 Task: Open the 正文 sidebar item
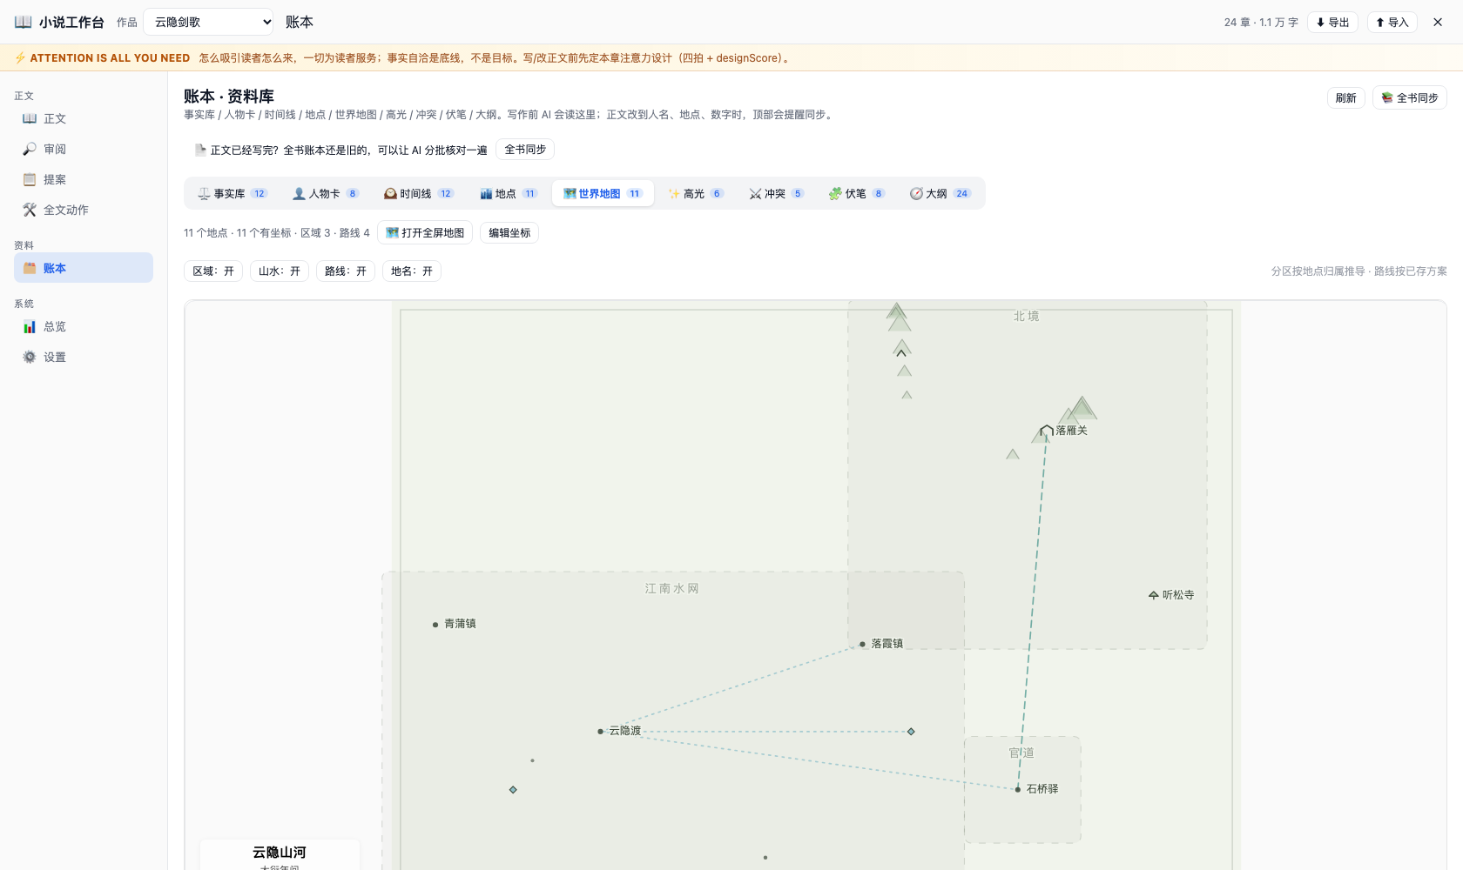point(84,118)
